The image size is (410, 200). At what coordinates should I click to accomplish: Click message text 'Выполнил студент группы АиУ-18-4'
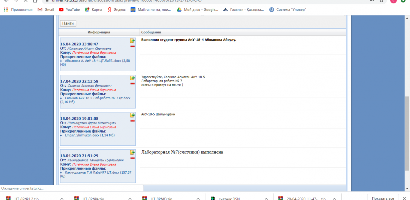[189, 40]
